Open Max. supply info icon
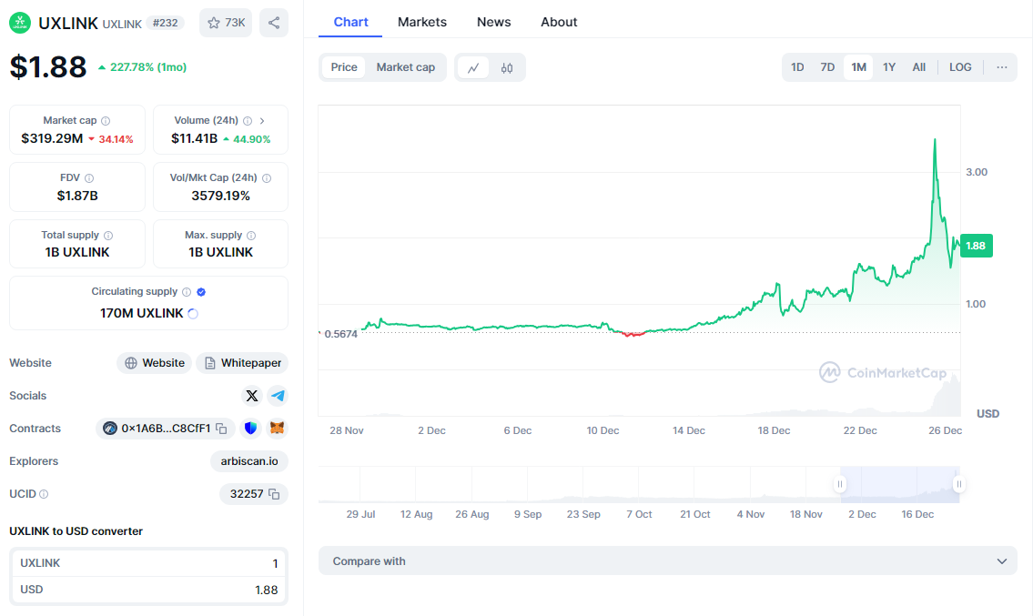The height and width of the screenshot is (616, 1033). pos(251,235)
